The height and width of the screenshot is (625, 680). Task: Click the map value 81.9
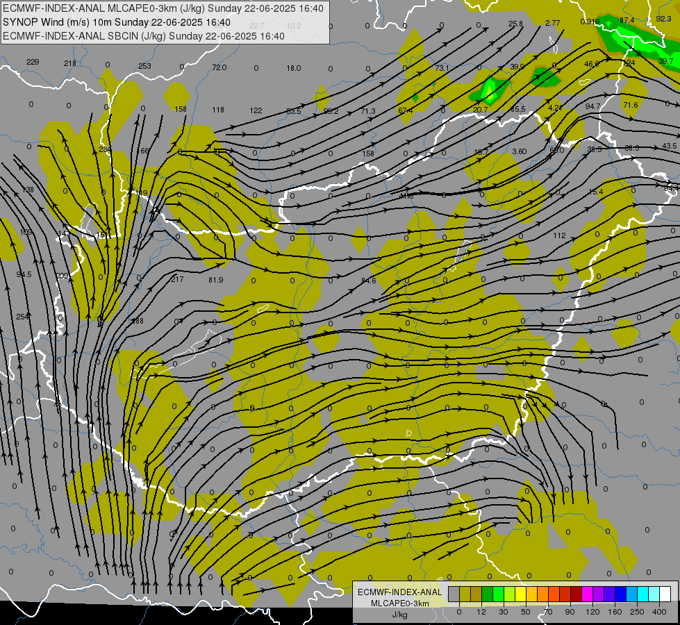tap(215, 280)
